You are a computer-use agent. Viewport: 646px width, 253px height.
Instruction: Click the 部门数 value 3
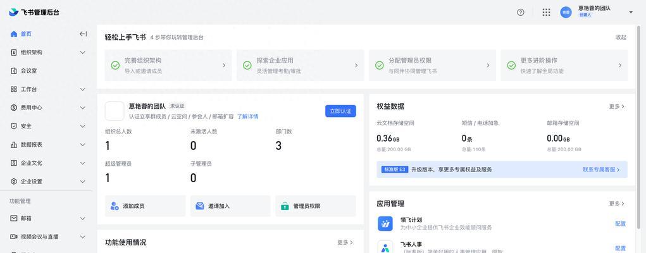[x=278, y=145]
